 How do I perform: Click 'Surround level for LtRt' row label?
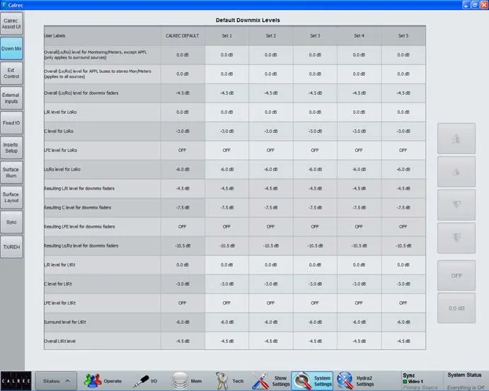click(x=65, y=322)
